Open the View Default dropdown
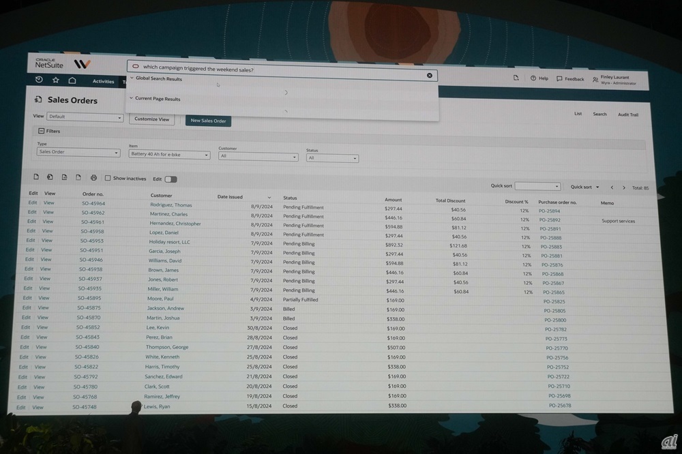Viewport: 682px width, 454px height. 85,117
